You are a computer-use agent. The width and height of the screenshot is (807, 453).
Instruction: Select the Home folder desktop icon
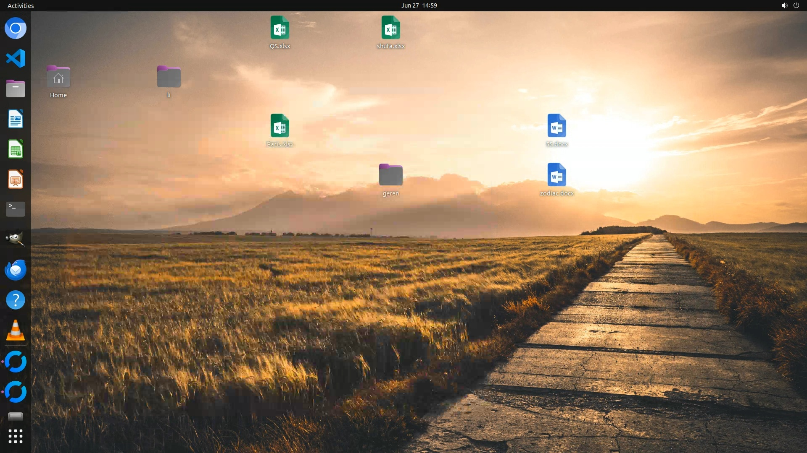(58, 77)
